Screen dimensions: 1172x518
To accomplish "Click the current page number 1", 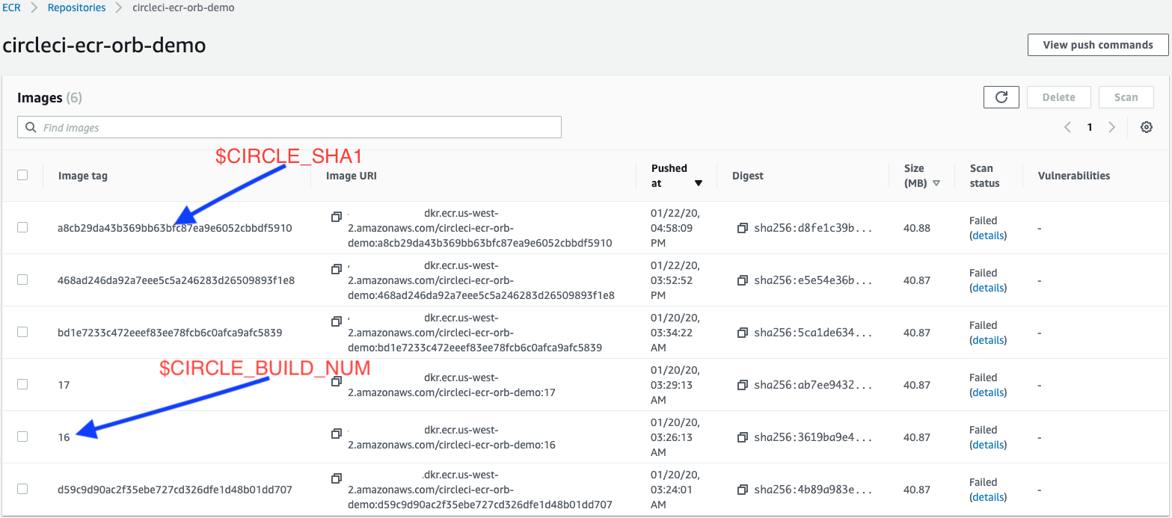I will pyautogui.click(x=1090, y=127).
